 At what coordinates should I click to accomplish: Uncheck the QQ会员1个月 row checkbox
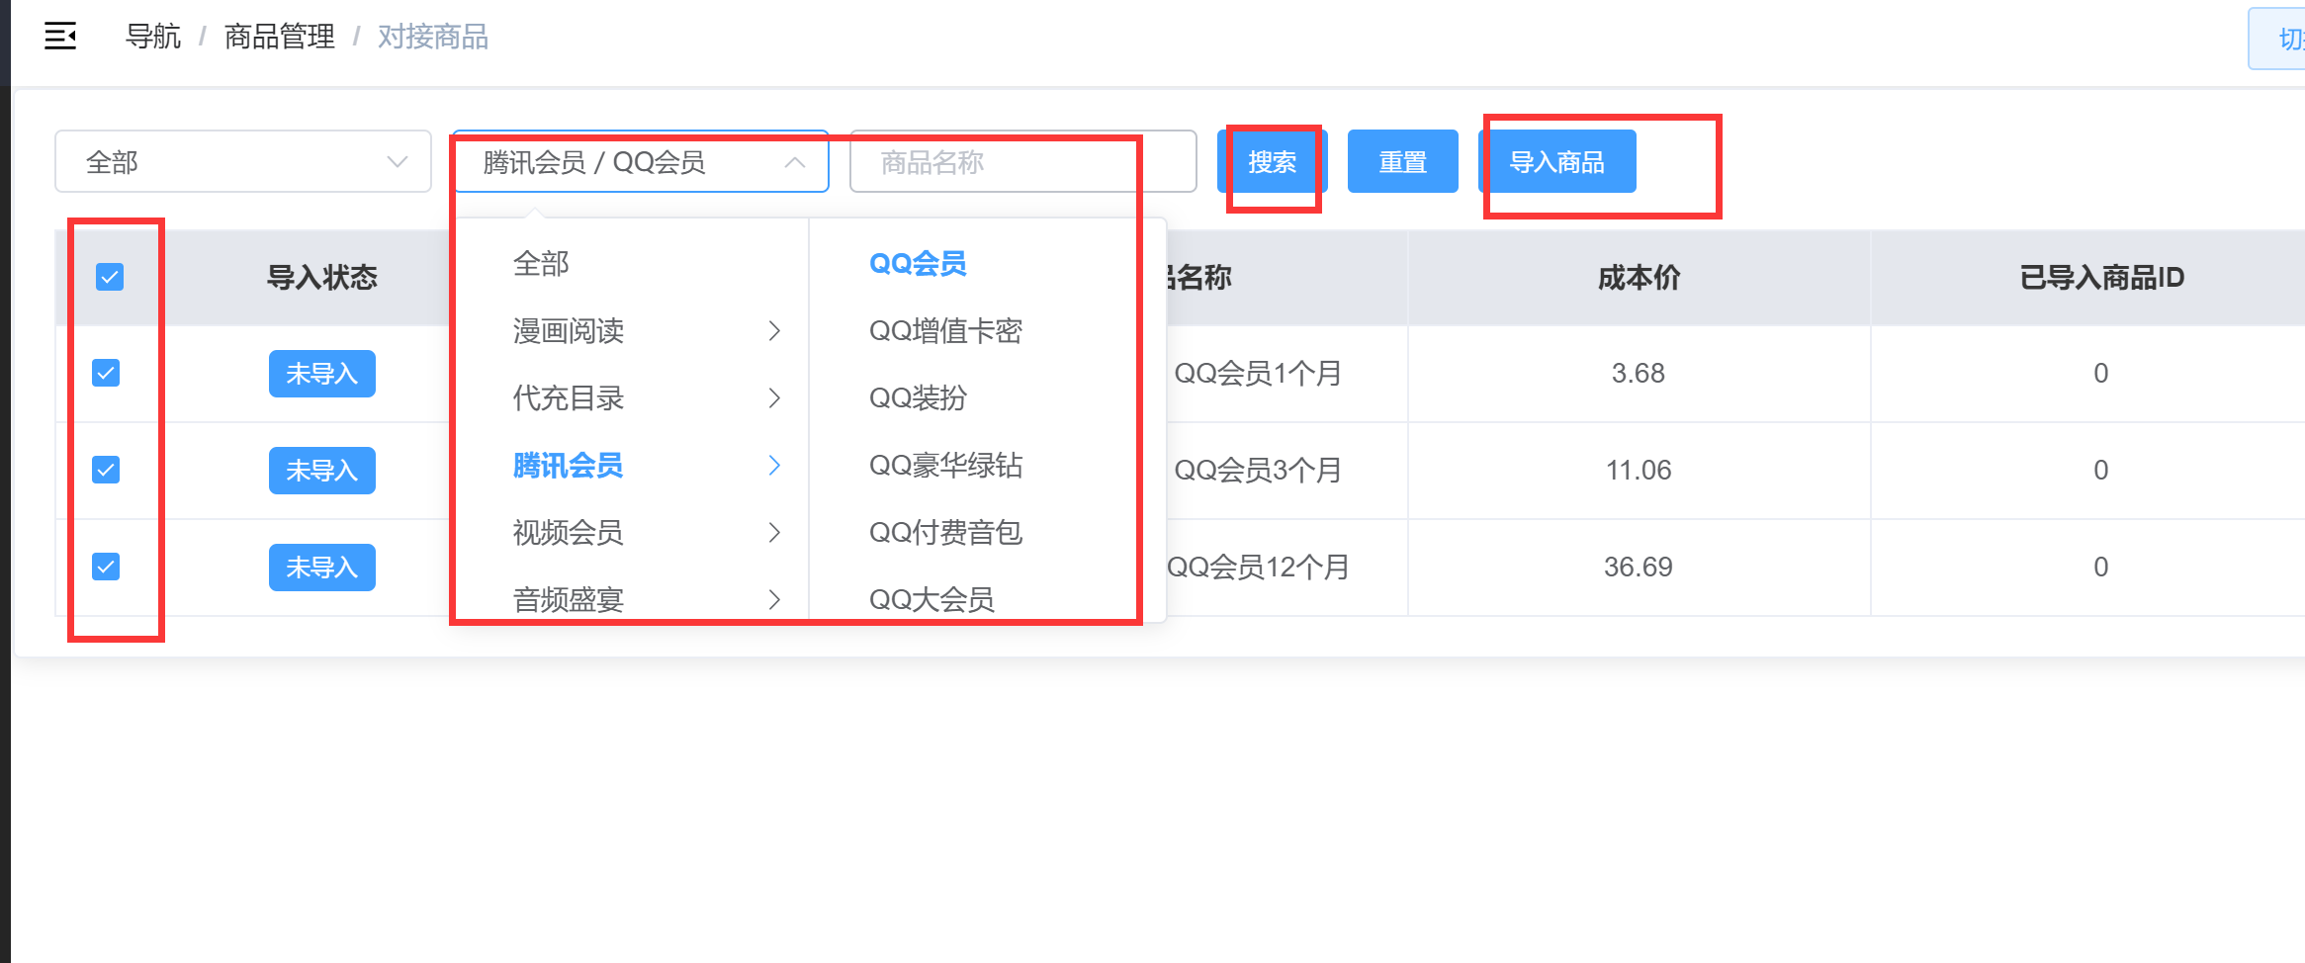click(105, 373)
